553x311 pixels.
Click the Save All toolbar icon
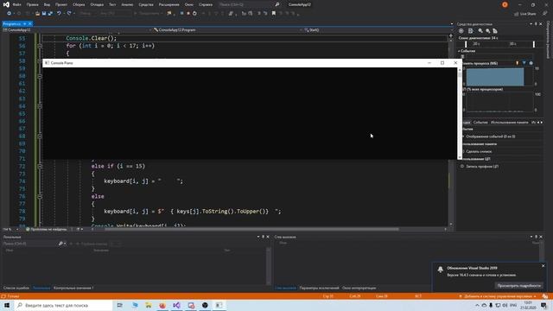50,14
